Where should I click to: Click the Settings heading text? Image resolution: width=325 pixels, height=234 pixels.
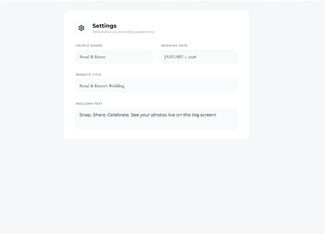(x=104, y=26)
